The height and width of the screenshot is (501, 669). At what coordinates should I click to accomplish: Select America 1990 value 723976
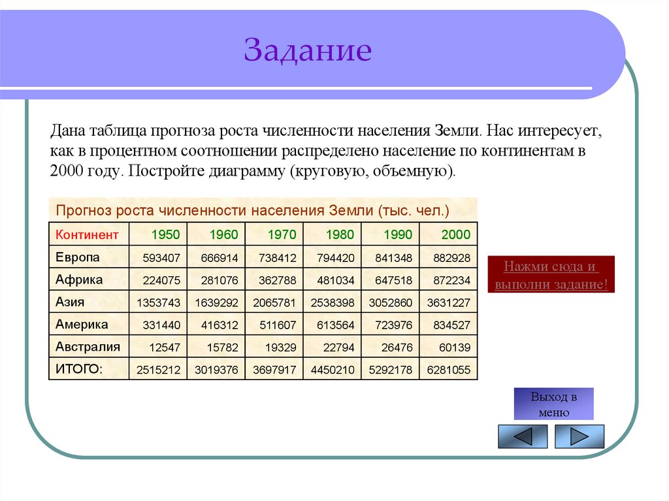(390, 325)
